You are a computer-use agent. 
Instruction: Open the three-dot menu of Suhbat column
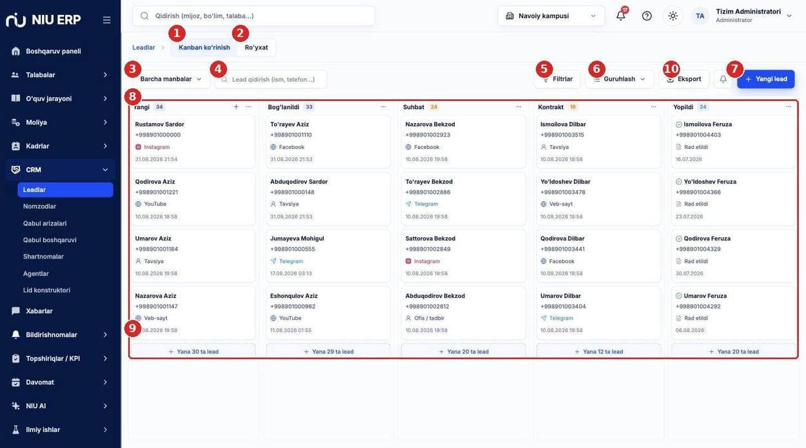tap(518, 106)
